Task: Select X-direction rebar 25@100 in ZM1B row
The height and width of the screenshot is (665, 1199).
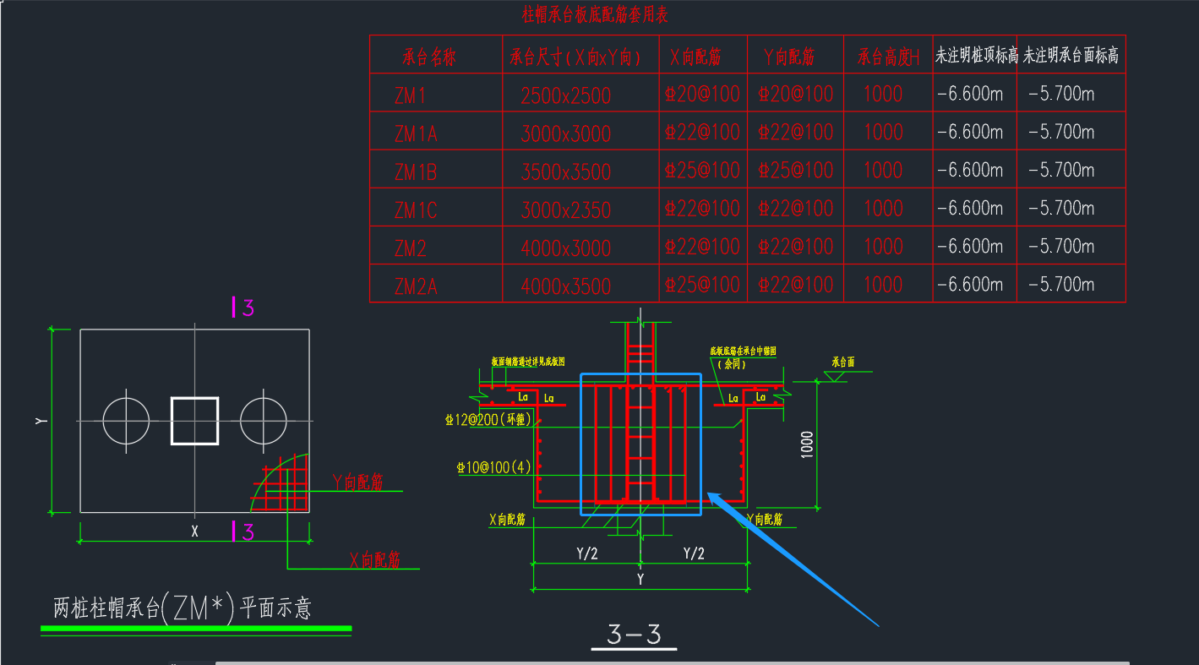Action: click(702, 170)
